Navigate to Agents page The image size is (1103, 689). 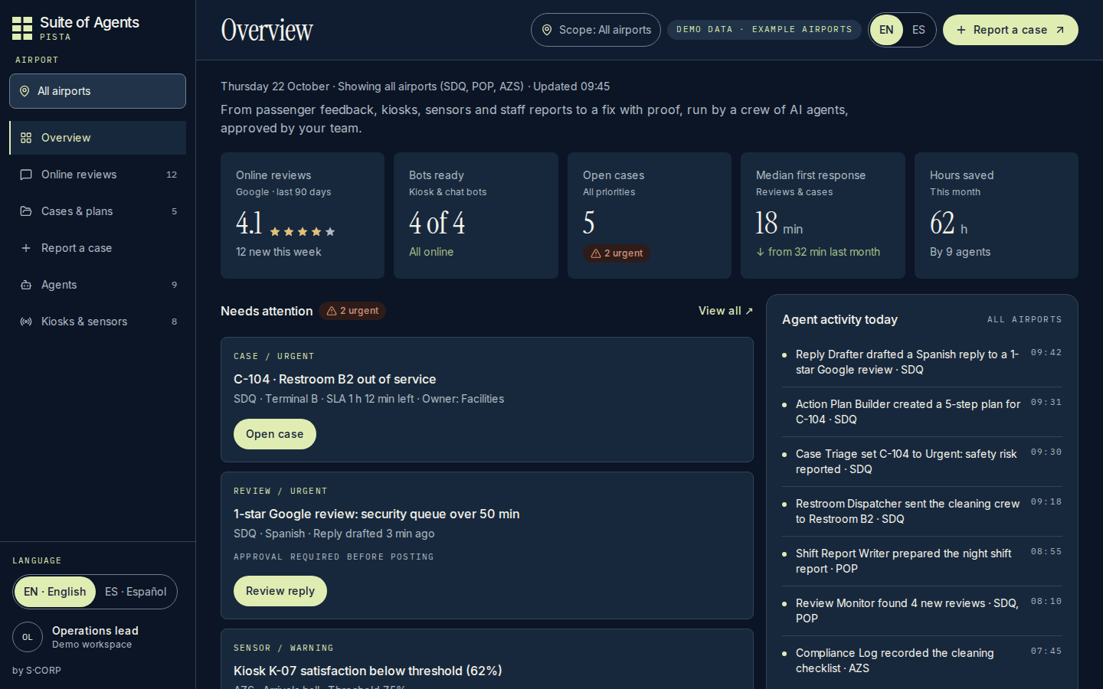[97, 285]
